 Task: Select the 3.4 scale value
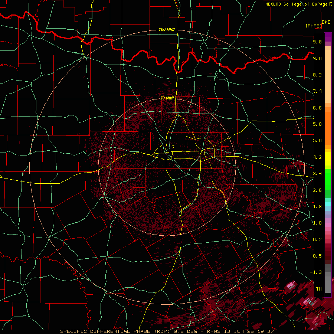(x=317, y=174)
